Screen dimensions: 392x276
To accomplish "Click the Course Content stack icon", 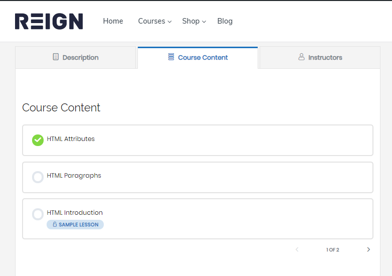I will (171, 57).
